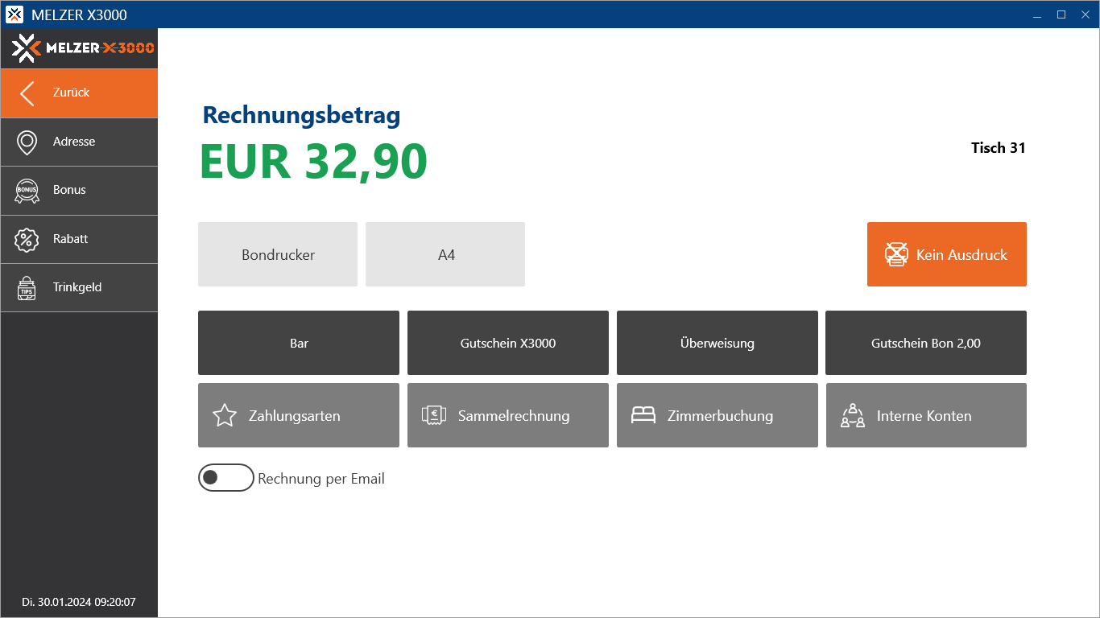Click the Bonus badge icon
The image size is (1100, 618).
tap(27, 191)
